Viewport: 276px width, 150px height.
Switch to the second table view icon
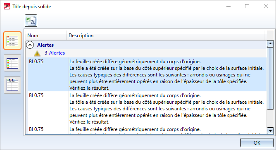pos(12,63)
